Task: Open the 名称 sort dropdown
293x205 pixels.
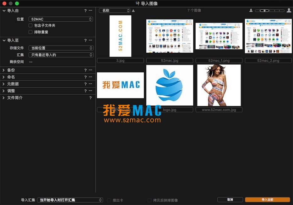Action: 115,11
